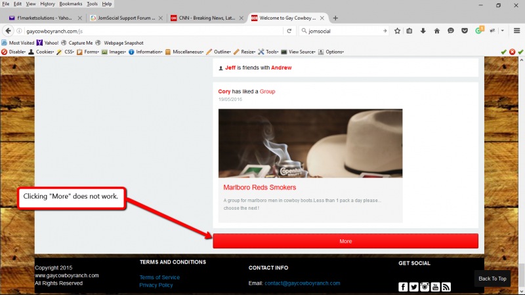Expand the Images developer menu

click(114, 52)
